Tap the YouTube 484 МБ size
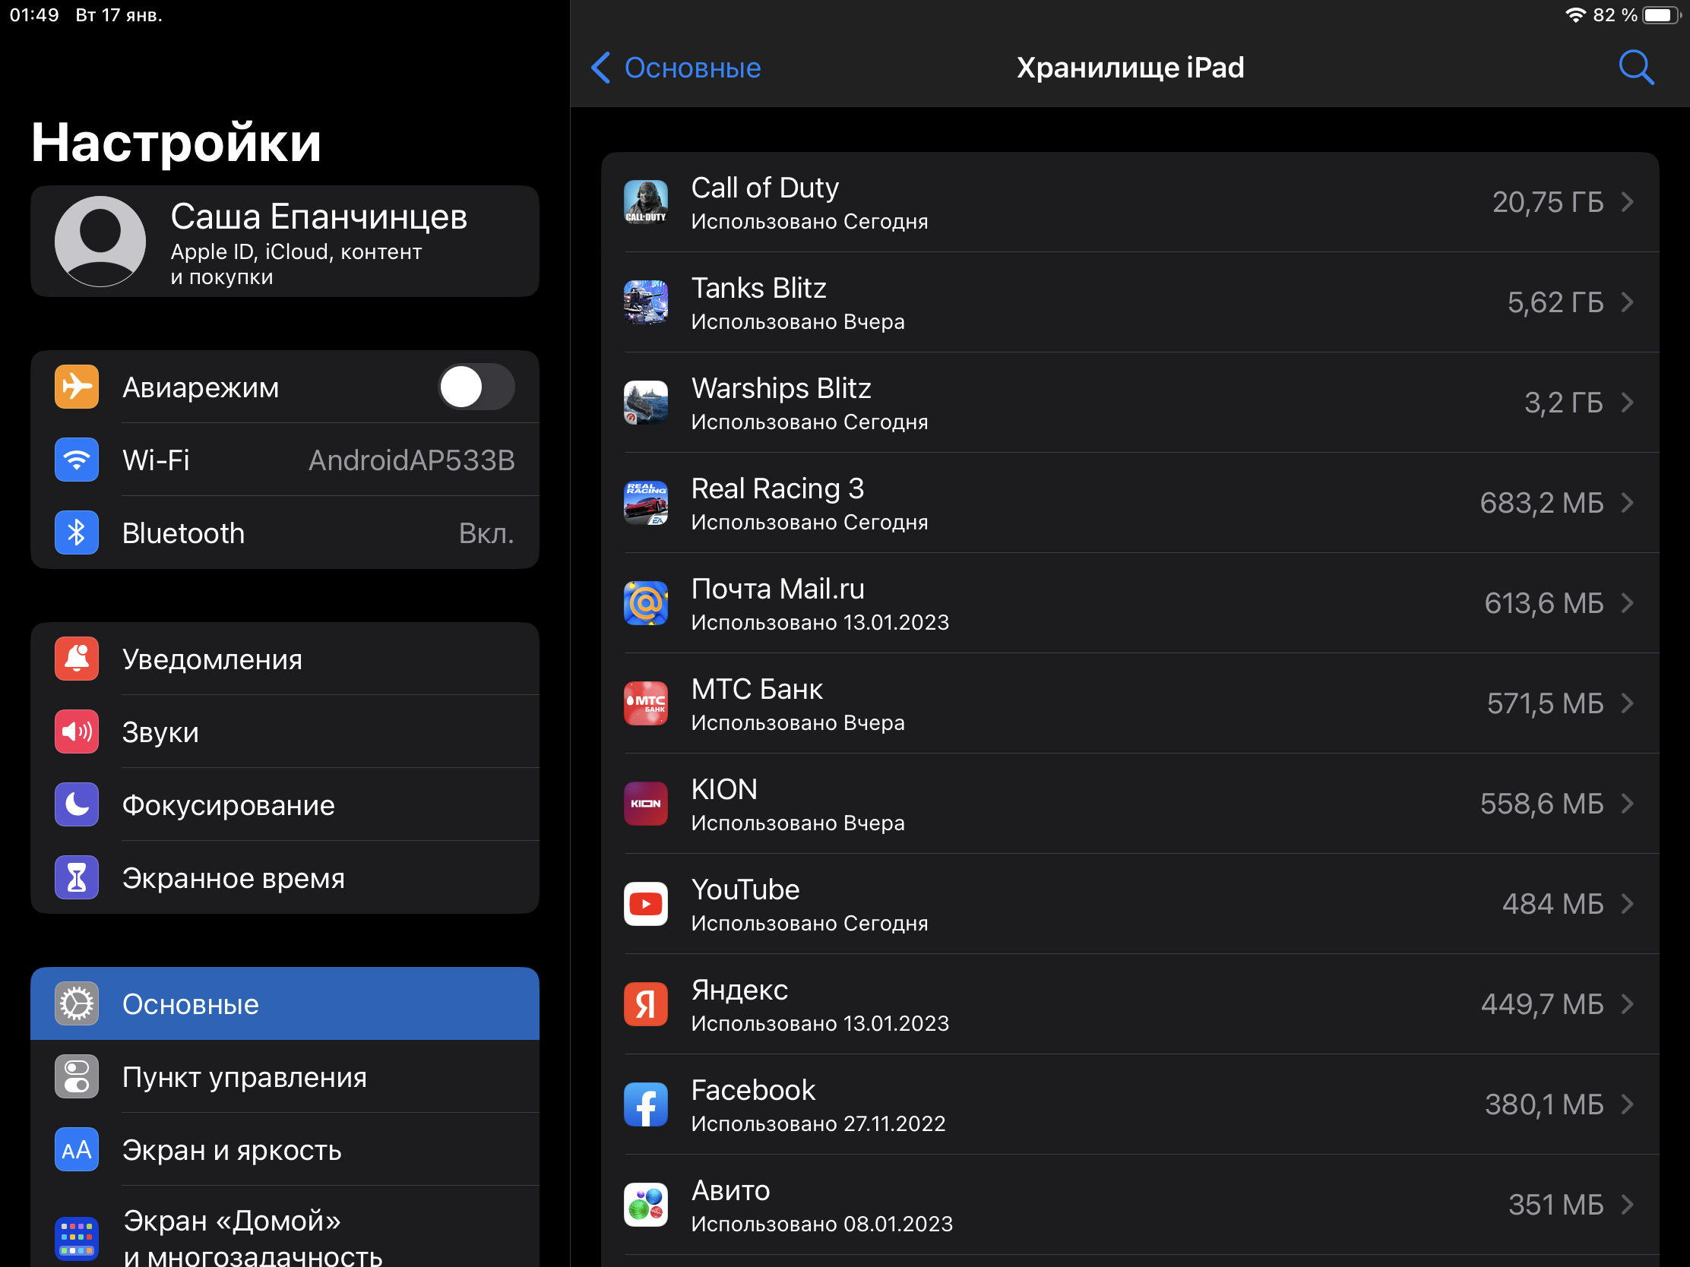Image resolution: width=1690 pixels, height=1267 pixels. (1552, 904)
